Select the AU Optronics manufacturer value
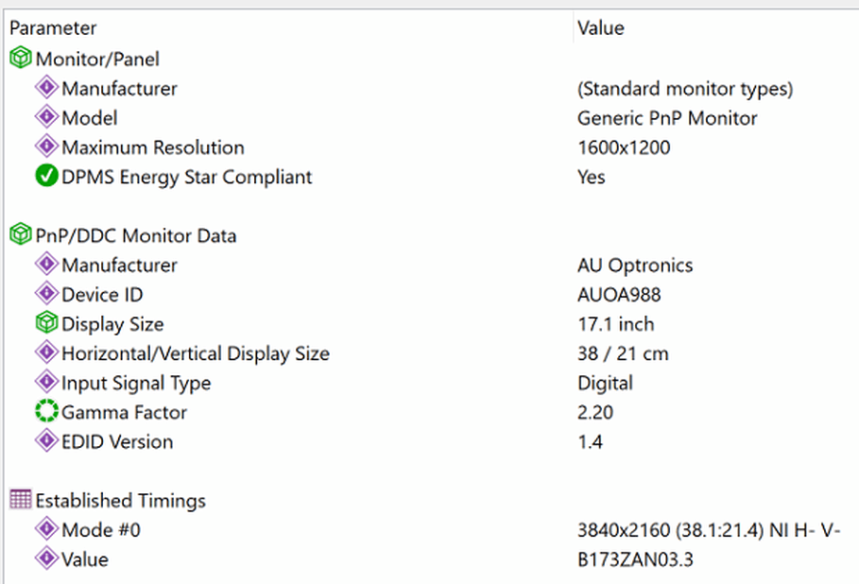Viewport: 859px width, 584px height. (635, 266)
